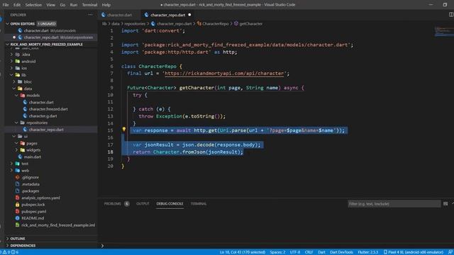Open the .metadata file
This screenshot has height=255, width=454.
31,184
